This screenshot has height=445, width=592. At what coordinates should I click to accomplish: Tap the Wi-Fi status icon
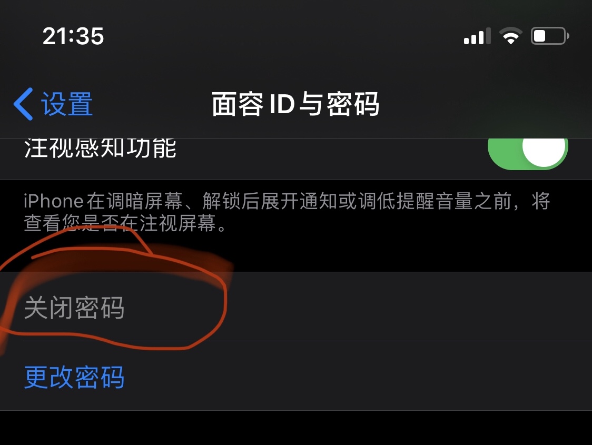511,36
